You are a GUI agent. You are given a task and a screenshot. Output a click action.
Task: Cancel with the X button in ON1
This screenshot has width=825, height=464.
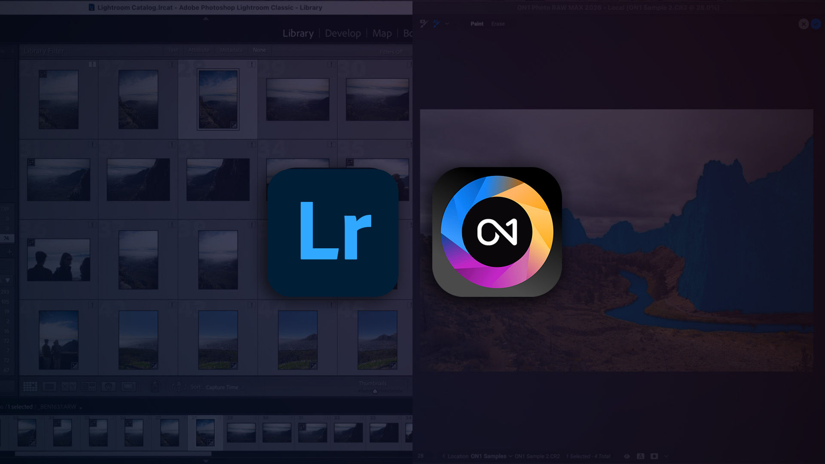(x=804, y=24)
